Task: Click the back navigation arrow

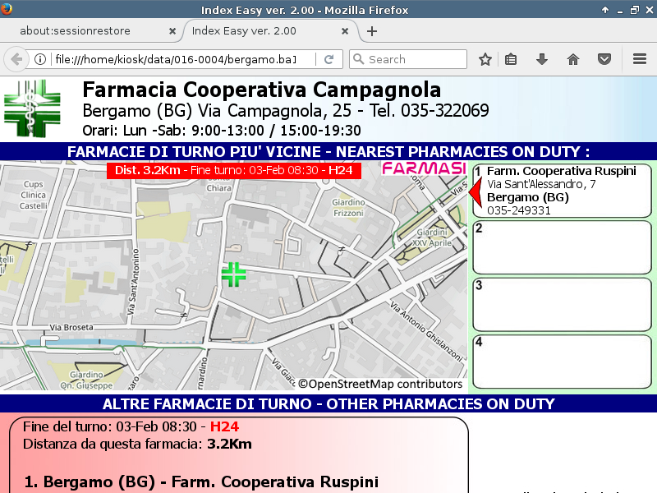Action: pyautogui.click(x=16, y=59)
